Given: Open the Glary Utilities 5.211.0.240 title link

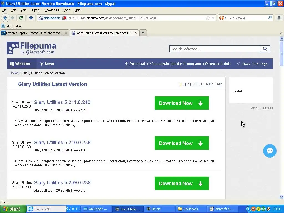Looking at the screenshot, I should [x=62, y=102].
